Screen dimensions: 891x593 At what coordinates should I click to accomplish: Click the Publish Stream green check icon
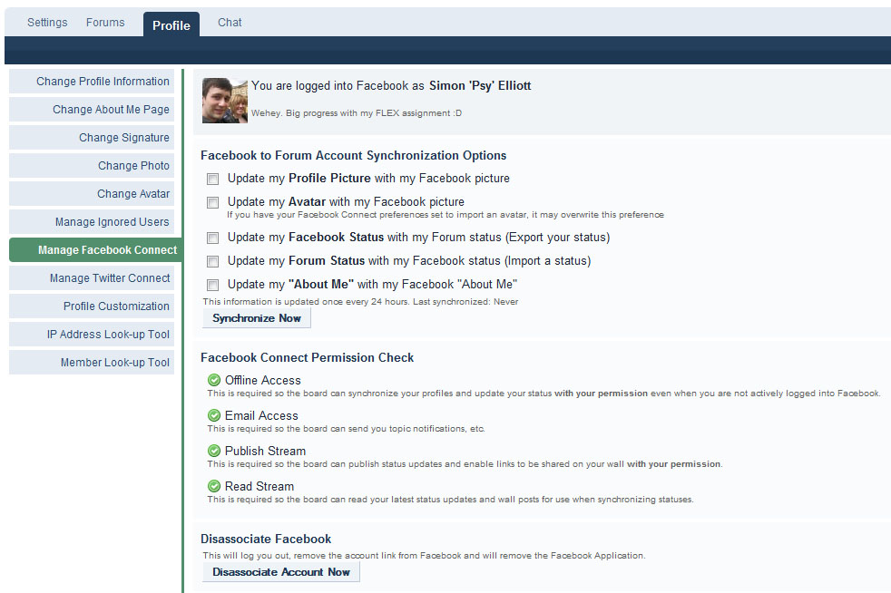point(214,452)
